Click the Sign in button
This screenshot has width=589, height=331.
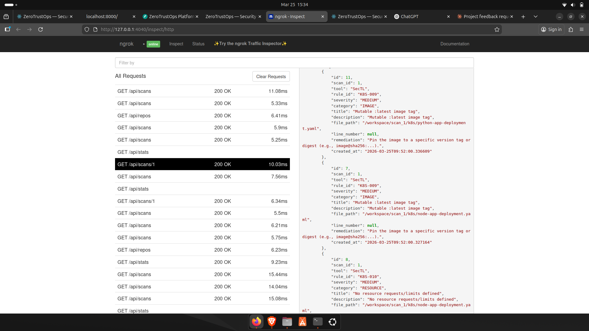click(x=551, y=29)
